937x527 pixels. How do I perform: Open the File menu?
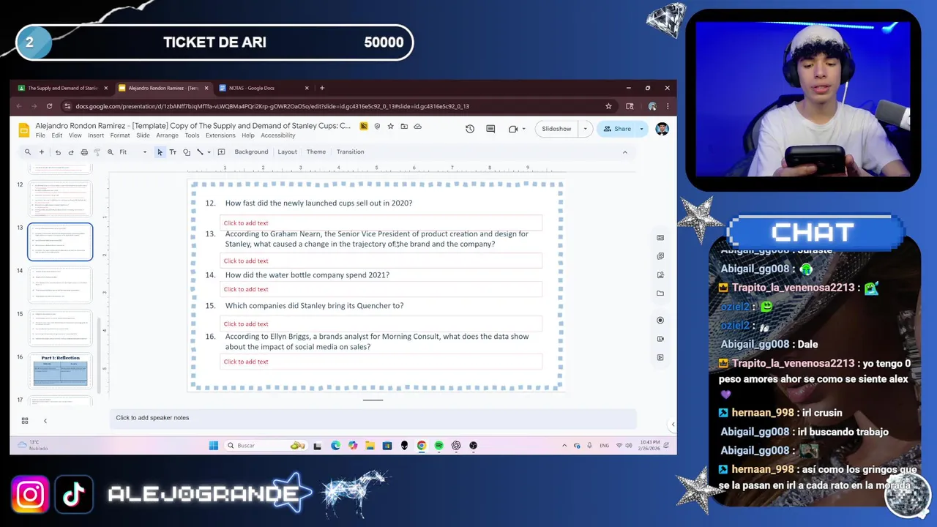coord(40,135)
